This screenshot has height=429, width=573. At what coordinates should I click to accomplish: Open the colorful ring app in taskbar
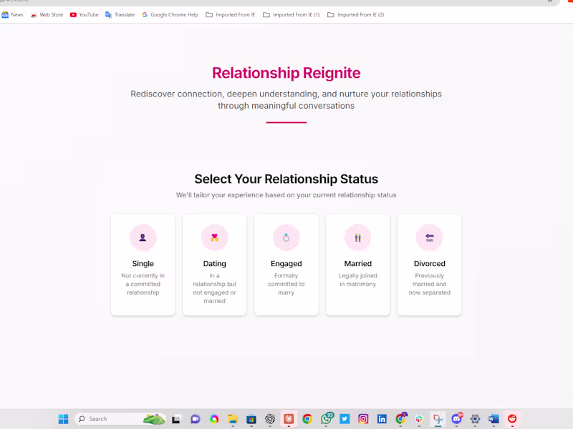(213, 419)
